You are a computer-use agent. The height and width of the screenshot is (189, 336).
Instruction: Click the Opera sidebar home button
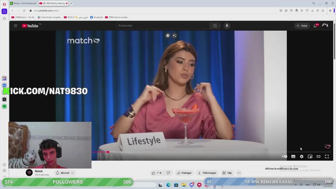tap(4, 11)
